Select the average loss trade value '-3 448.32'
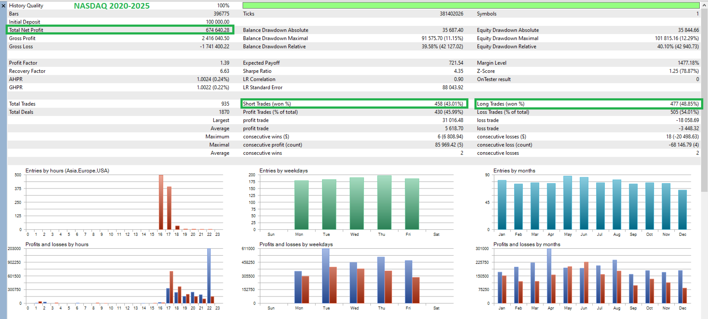 pyautogui.click(x=689, y=128)
